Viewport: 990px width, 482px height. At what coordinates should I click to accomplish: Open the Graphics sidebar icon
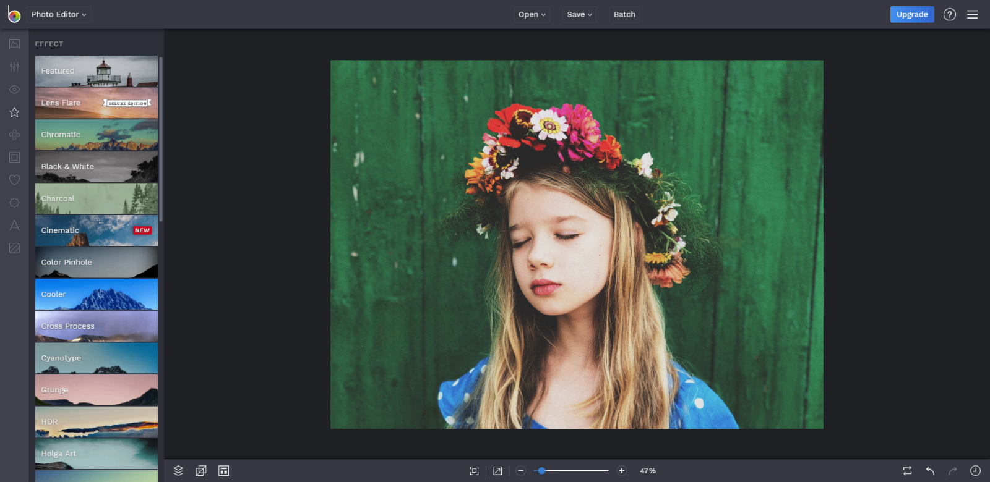coord(14,203)
